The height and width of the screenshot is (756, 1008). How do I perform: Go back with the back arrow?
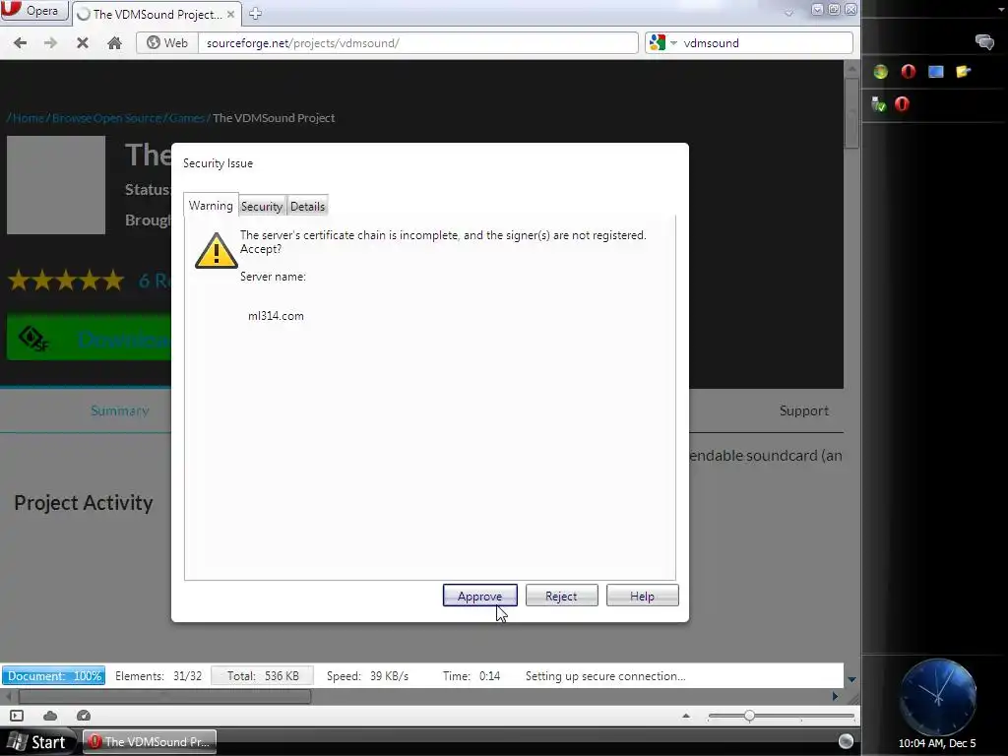(20, 43)
